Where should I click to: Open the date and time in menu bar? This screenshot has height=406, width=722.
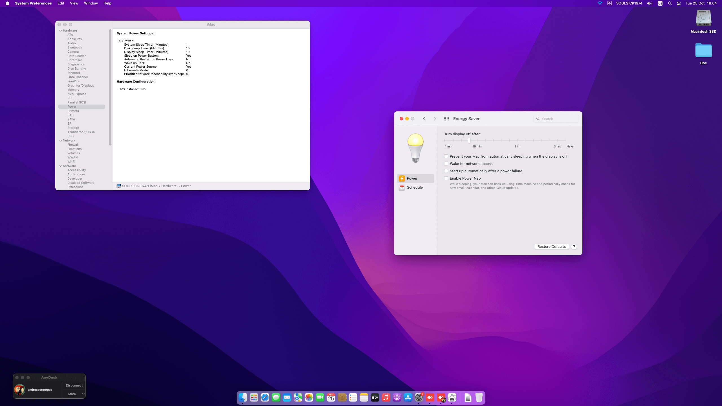pos(701,3)
